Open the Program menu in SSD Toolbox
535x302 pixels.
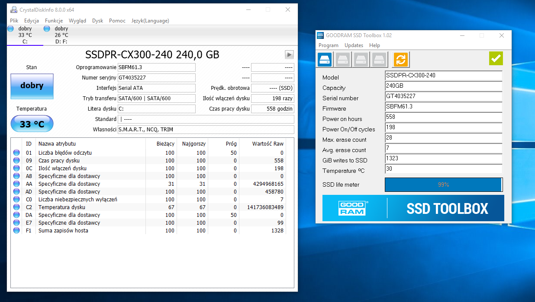(x=329, y=45)
